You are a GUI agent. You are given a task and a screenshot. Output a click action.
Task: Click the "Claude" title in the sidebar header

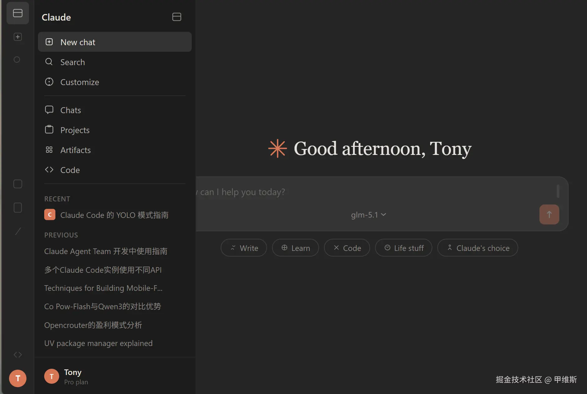coord(56,17)
